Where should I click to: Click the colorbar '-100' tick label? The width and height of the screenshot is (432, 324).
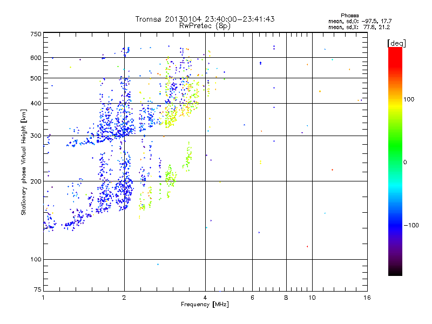[x=411, y=225]
